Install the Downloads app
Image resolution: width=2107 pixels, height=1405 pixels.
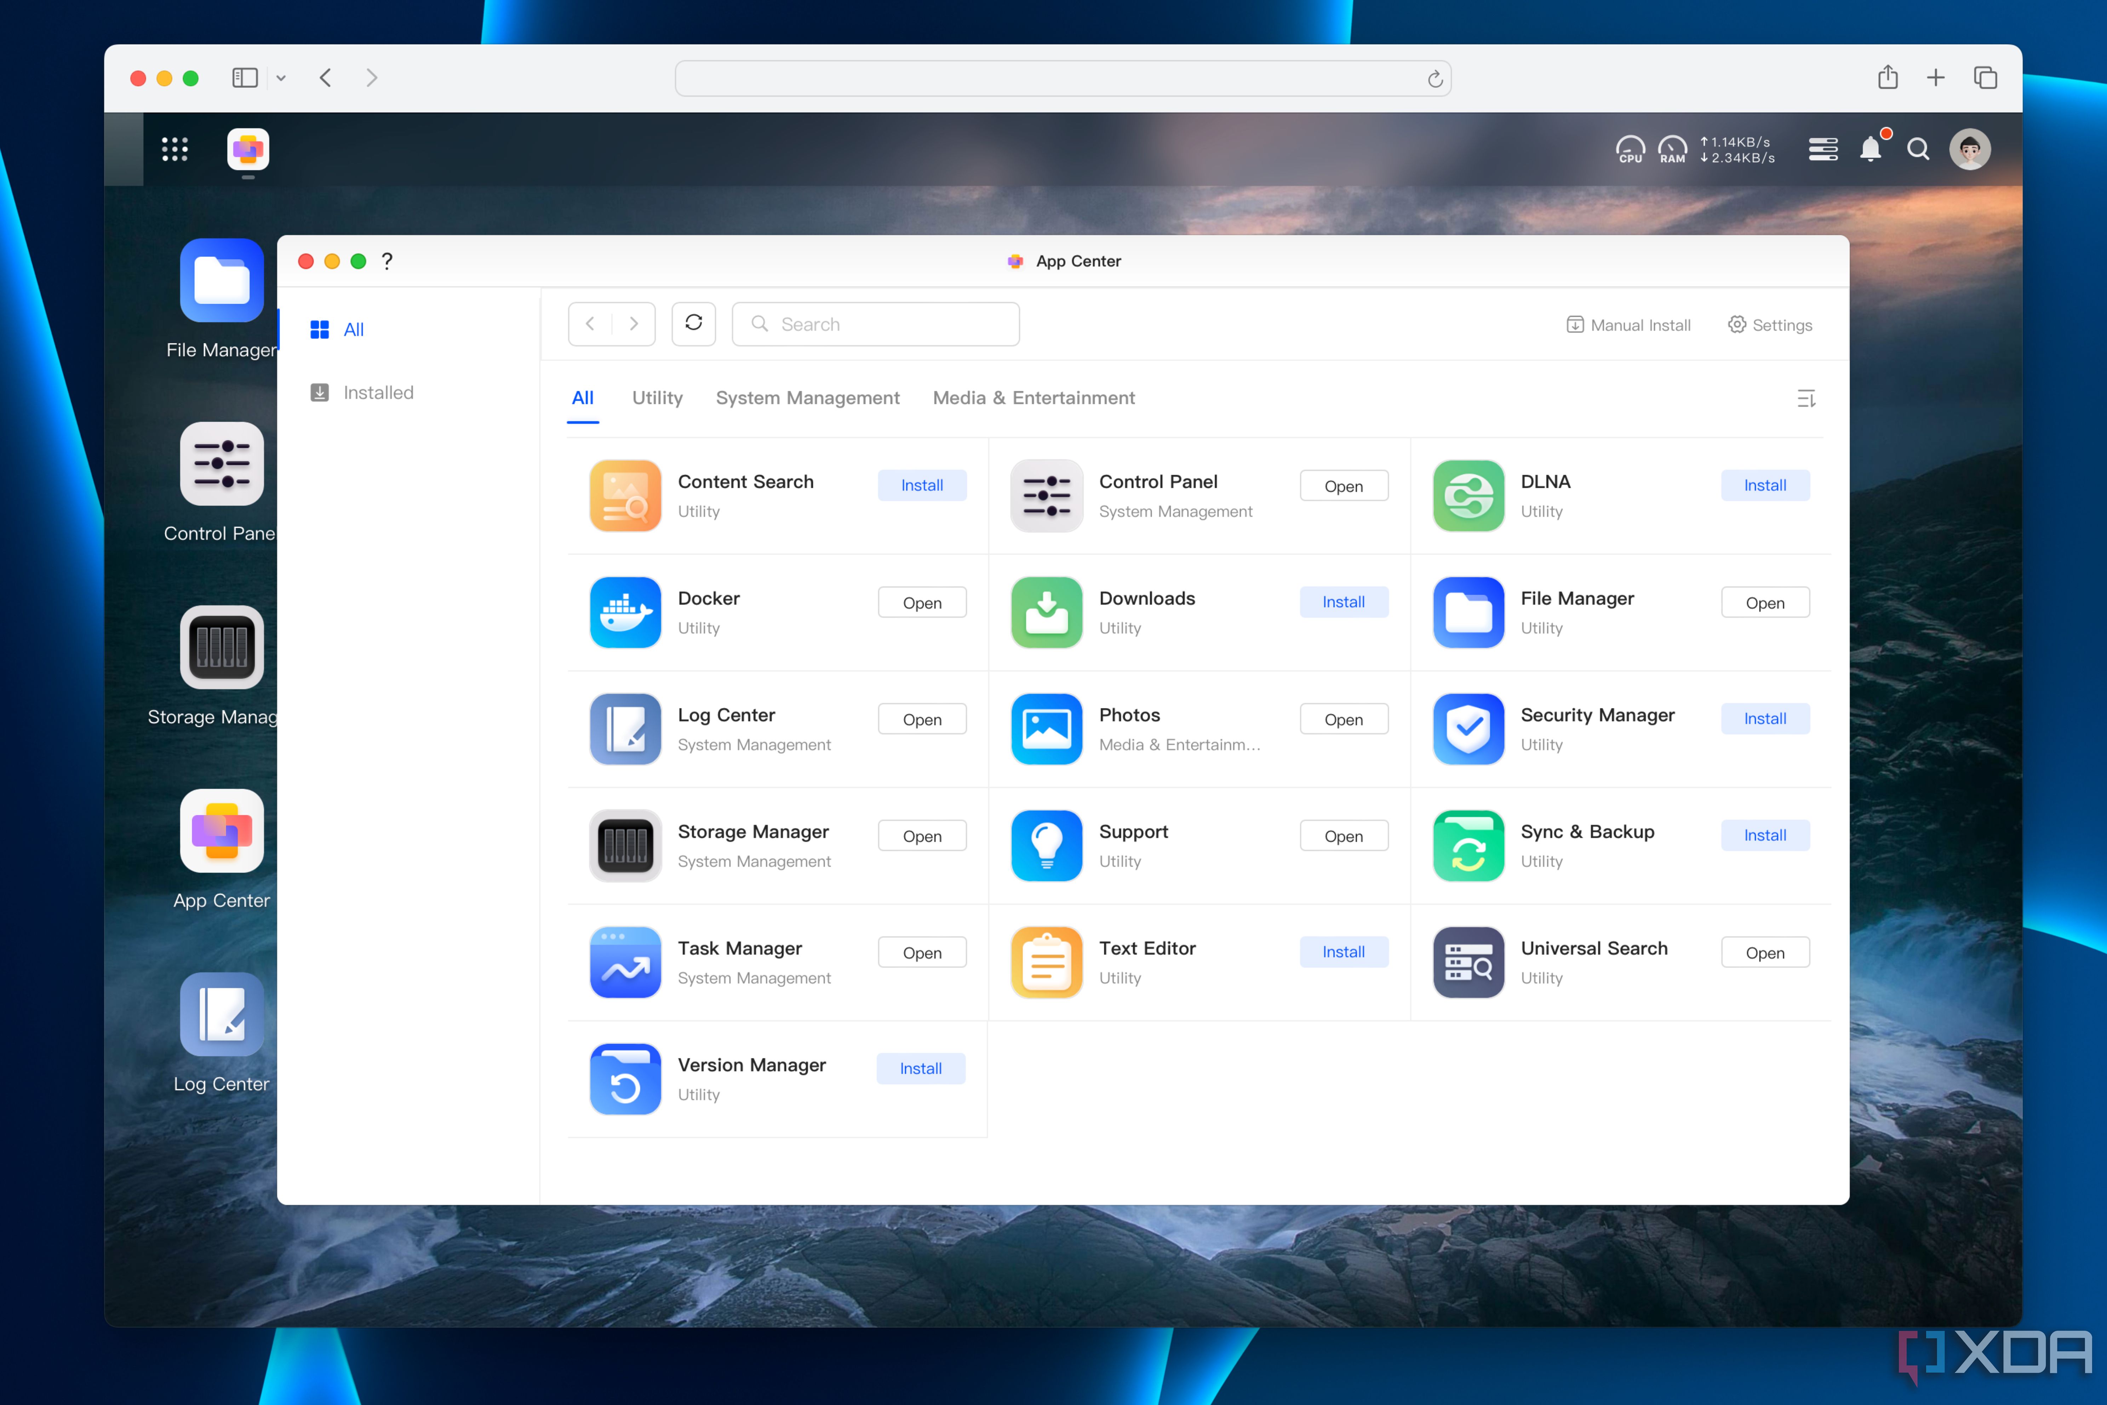tap(1344, 602)
